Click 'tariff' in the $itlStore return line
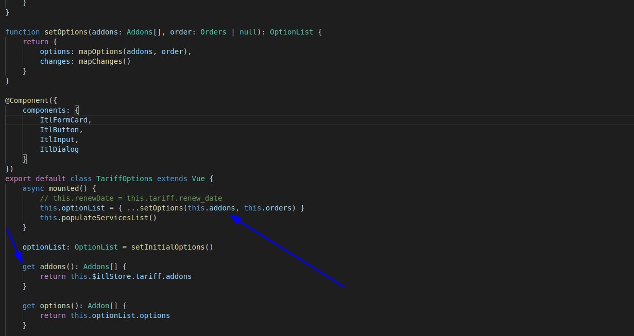Image resolution: width=634 pixels, height=336 pixels. (x=148, y=276)
